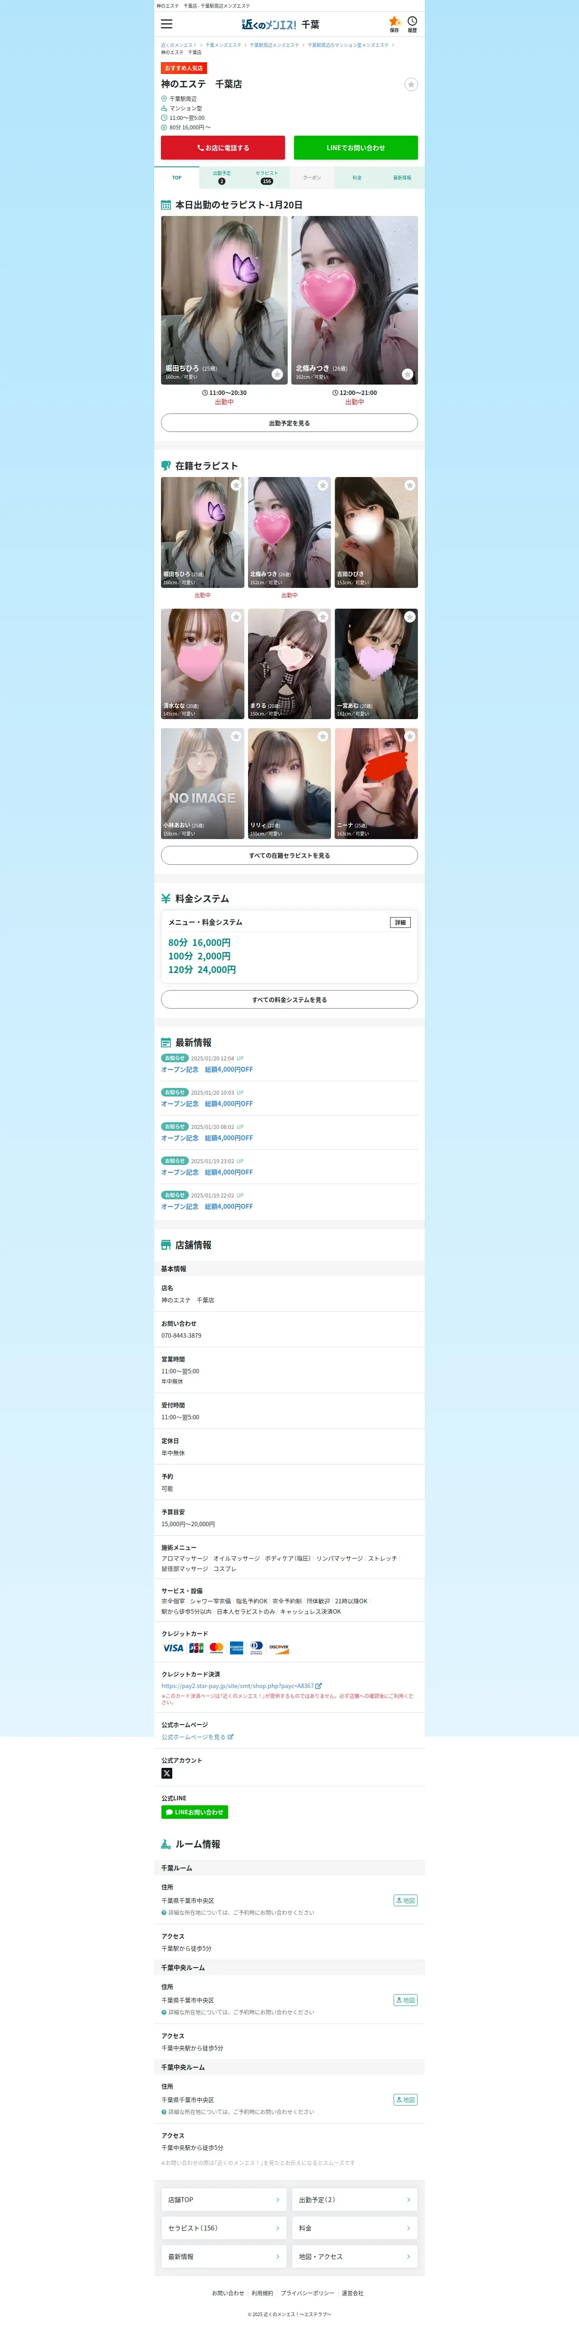The height and width of the screenshot is (2331, 579).
Task: Open the 詳細 button in 料金システム
Action: [400, 922]
